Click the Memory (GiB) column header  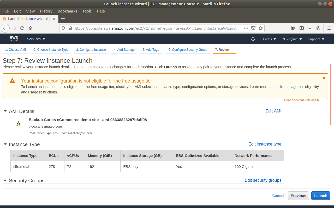tap(103, 156)
